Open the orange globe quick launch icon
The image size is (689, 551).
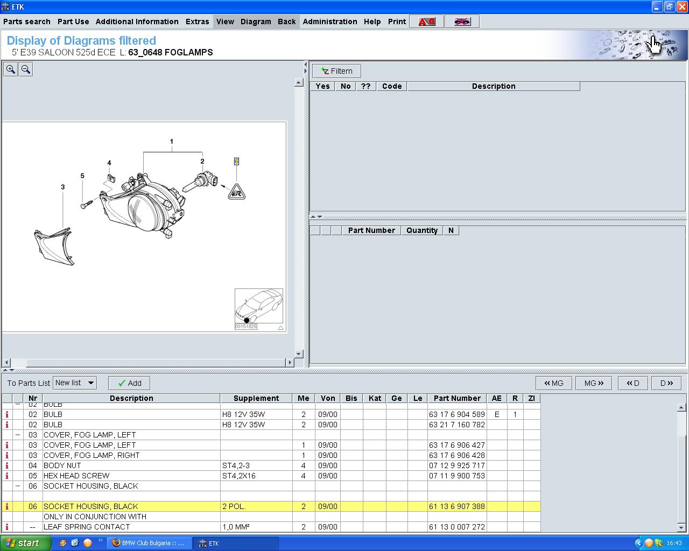87,543
